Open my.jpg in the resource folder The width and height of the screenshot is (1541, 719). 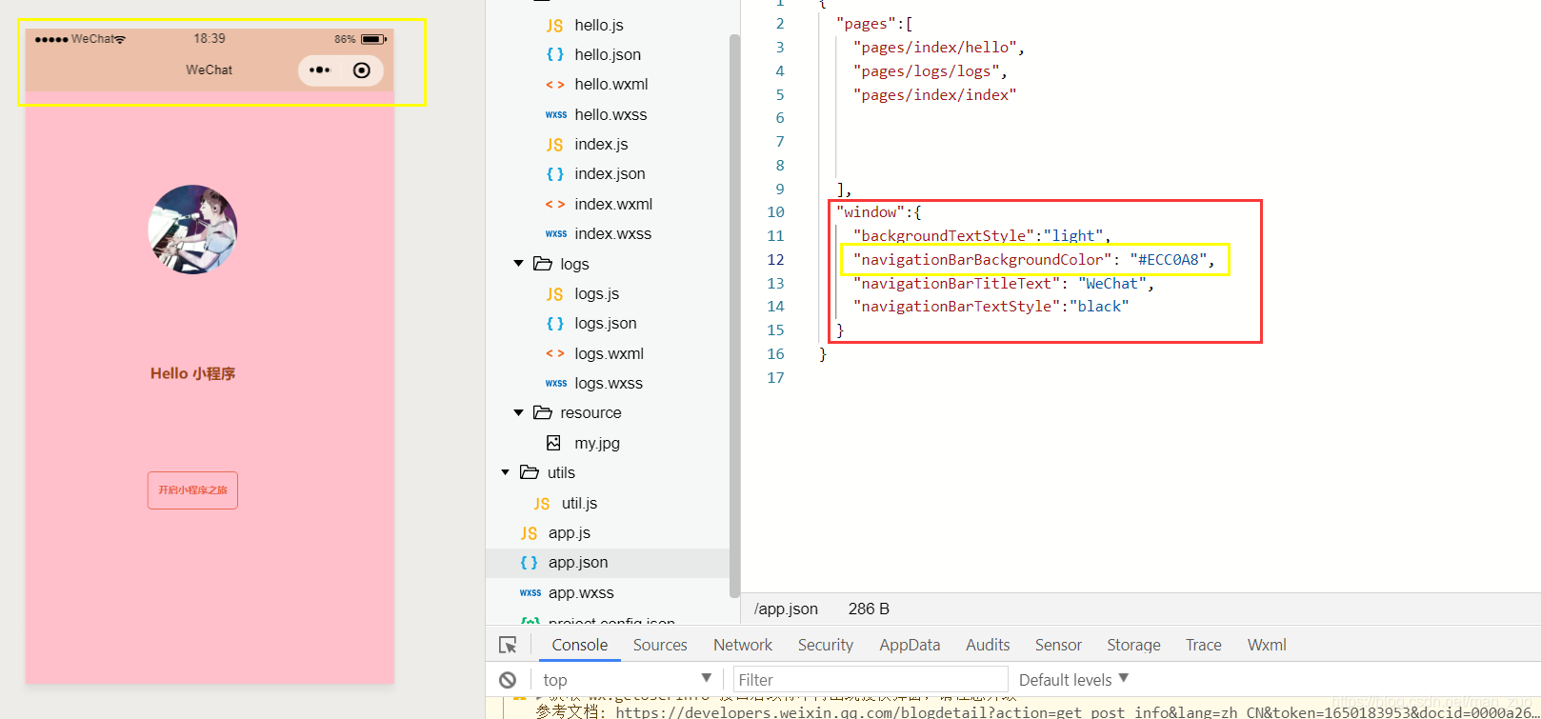click(x=597, y=443)
